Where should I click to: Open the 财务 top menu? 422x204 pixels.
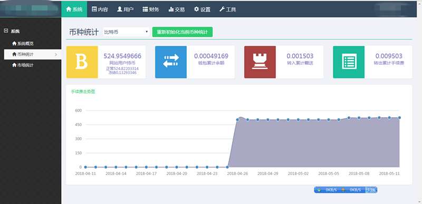pos(151,9)
